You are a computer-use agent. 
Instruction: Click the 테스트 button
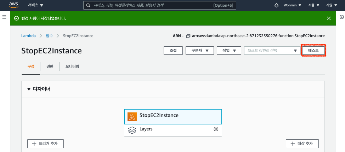pyautogui.click(x=313, y=51)
